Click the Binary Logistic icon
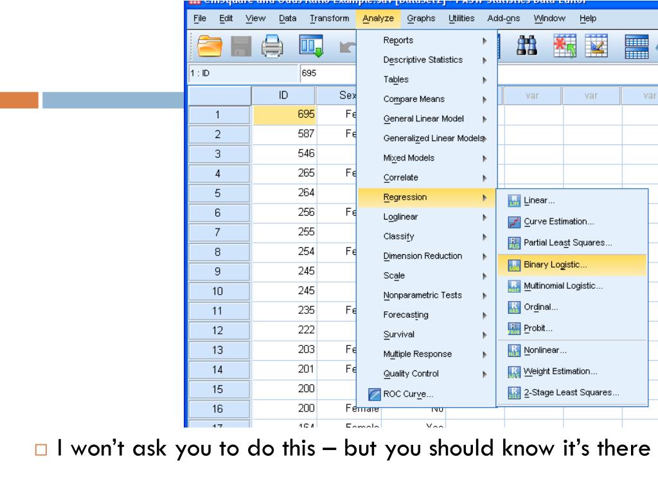The width and height of the screenshot is (658, 493). click(514, 265)
